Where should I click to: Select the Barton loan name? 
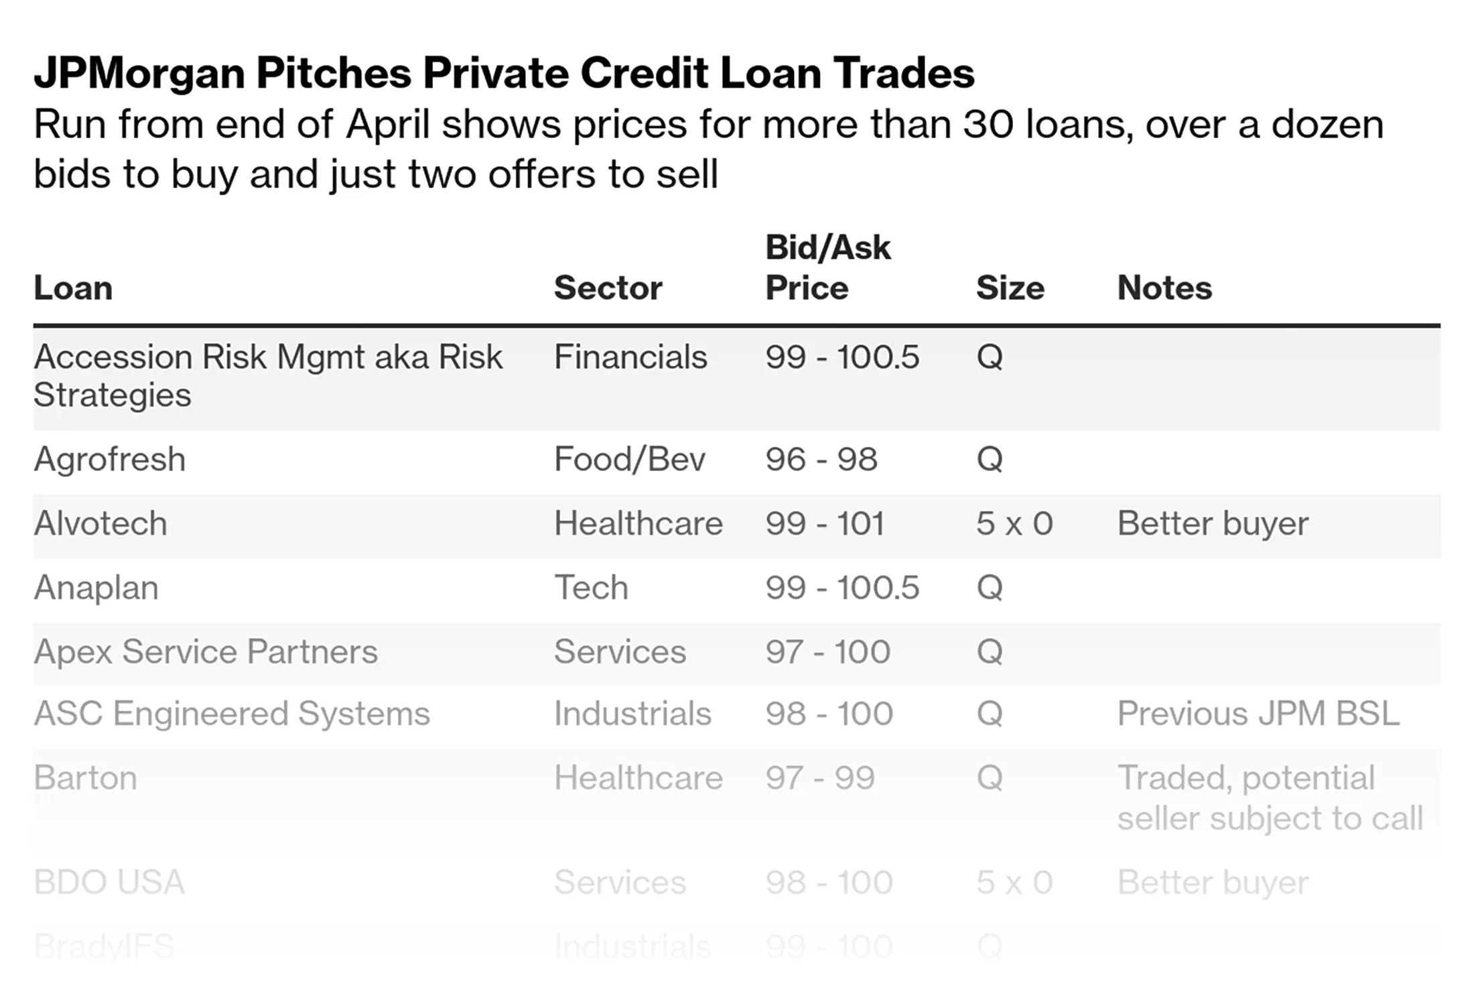[86, 778]
